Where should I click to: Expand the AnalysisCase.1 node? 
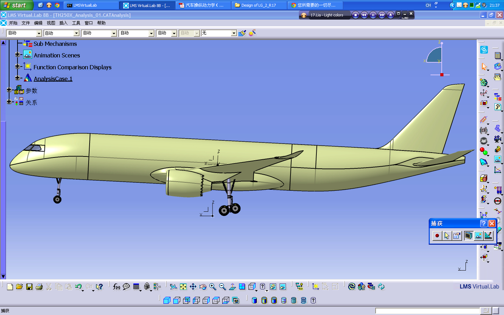17,78
